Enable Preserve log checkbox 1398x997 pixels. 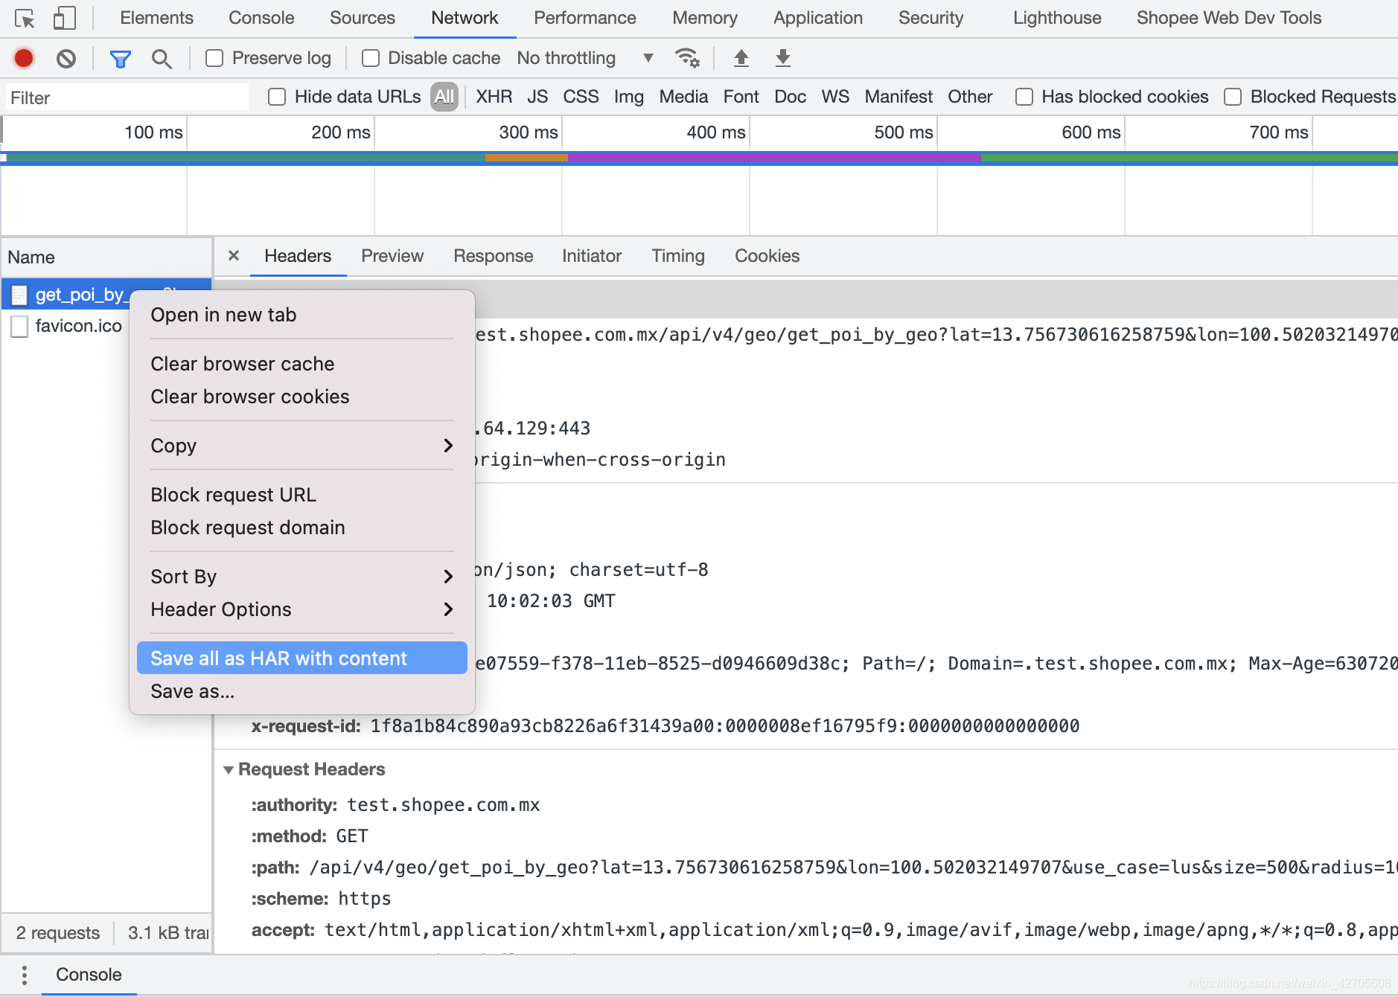[214, 58]
